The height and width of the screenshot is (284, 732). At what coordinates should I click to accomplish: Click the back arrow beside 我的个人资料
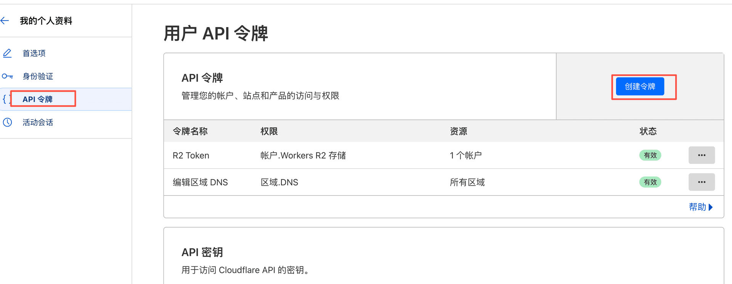[5, 21]
